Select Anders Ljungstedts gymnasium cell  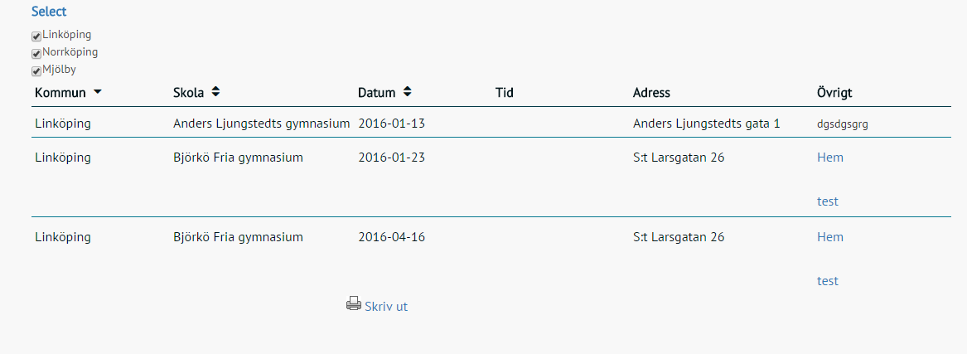262,124
